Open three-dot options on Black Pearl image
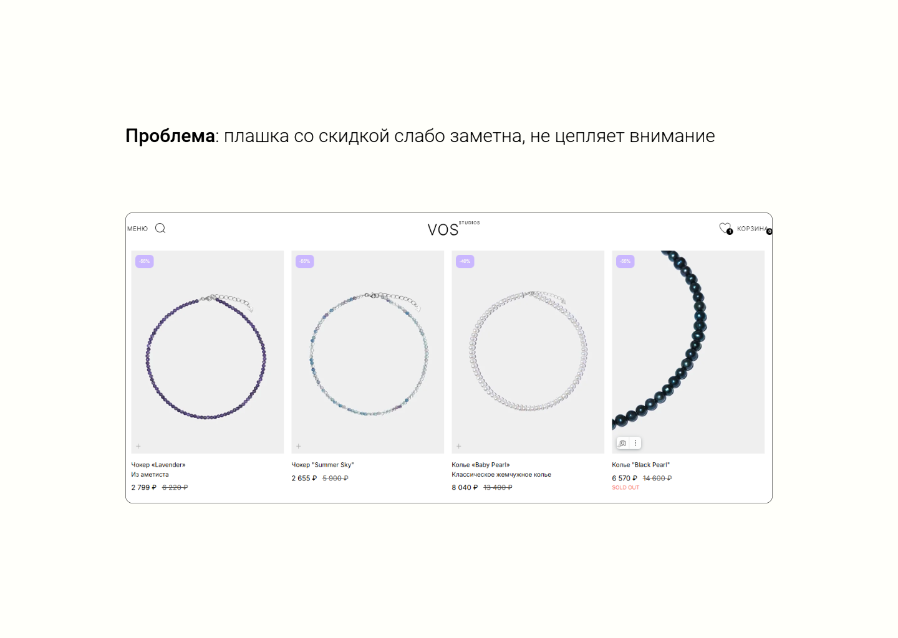The height and width of the screenshot is (638, 898). [635, 443]
